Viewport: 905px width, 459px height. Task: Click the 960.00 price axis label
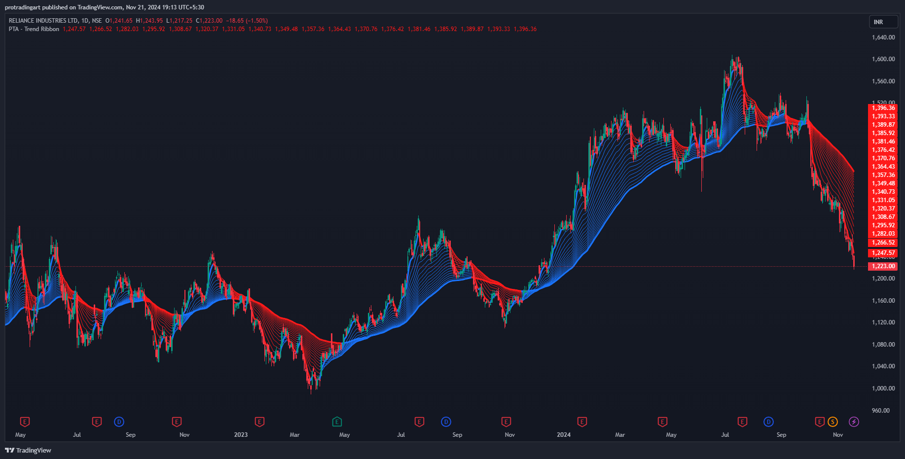(881, 411)
